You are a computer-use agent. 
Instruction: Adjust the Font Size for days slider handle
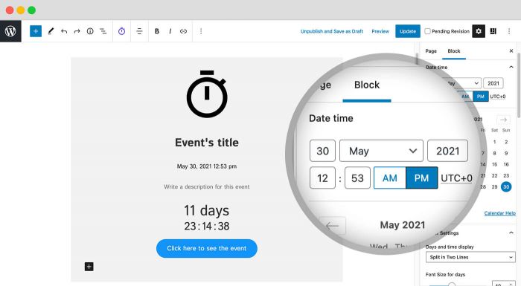[x=452, y=285]
